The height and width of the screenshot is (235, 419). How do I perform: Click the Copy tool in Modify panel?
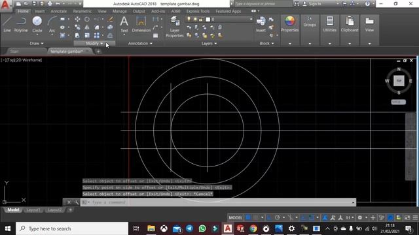point(77,27)
